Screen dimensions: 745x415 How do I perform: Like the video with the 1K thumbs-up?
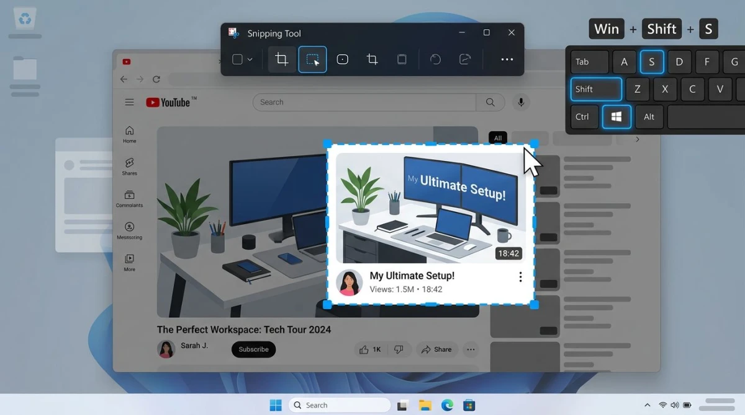(x=370, y=349)
